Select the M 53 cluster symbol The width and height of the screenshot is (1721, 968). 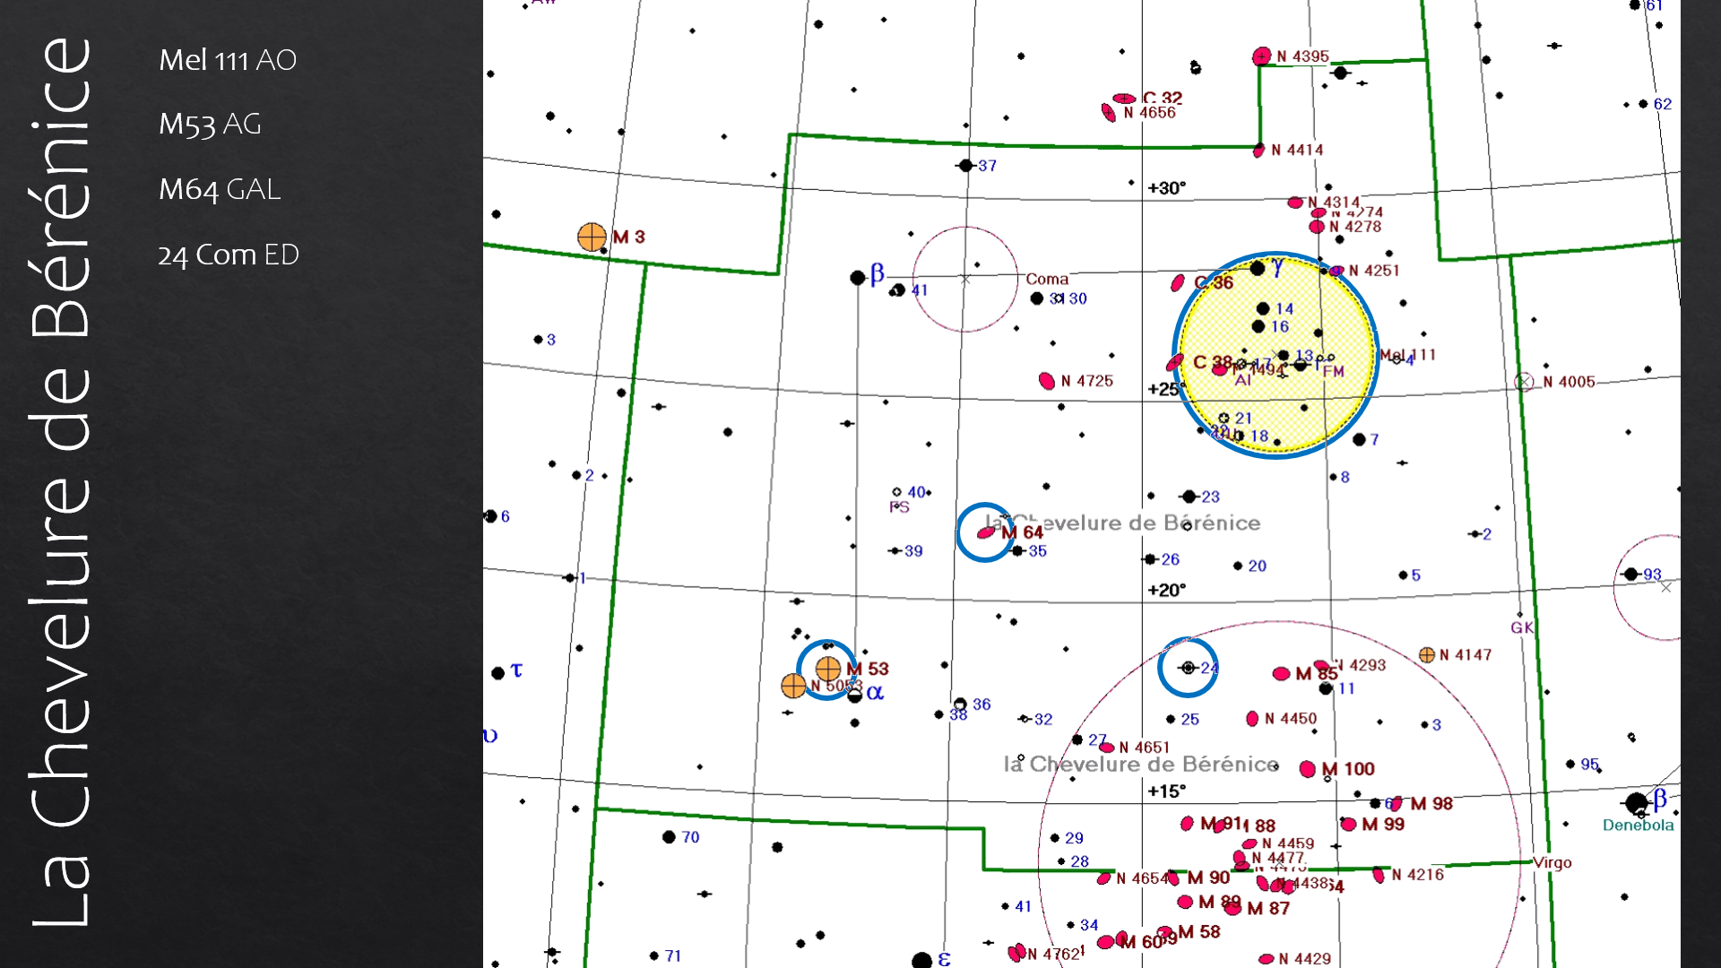tap(828, 669)
